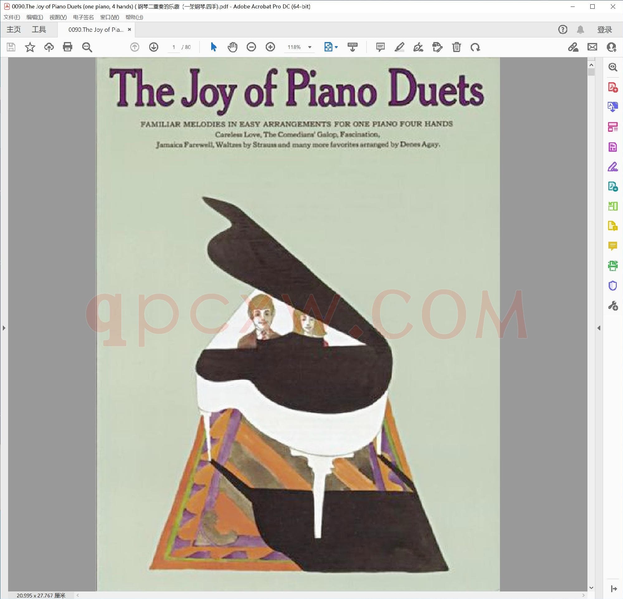Expand the left navigation pane arrow
Image resolution: width=623 pixels, height=599 pixels.
pos(4,328)
